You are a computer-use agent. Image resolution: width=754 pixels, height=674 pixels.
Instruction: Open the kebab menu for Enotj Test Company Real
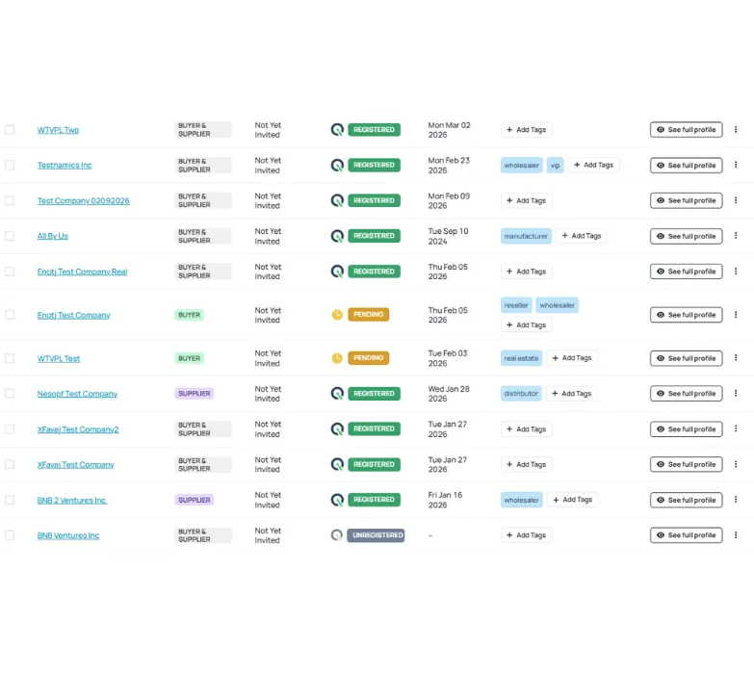736,272
